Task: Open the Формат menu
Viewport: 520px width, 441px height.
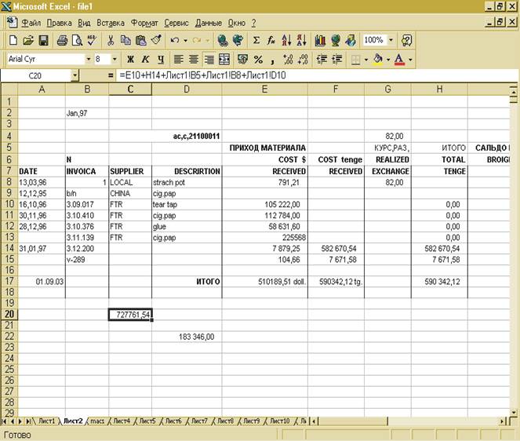Action: (144, 23)
